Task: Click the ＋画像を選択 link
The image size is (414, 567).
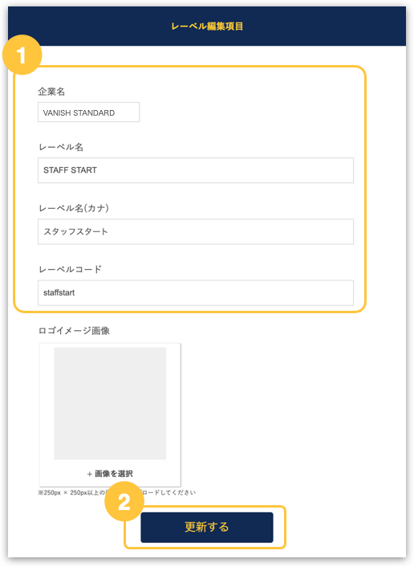Action: pos(110,474)
